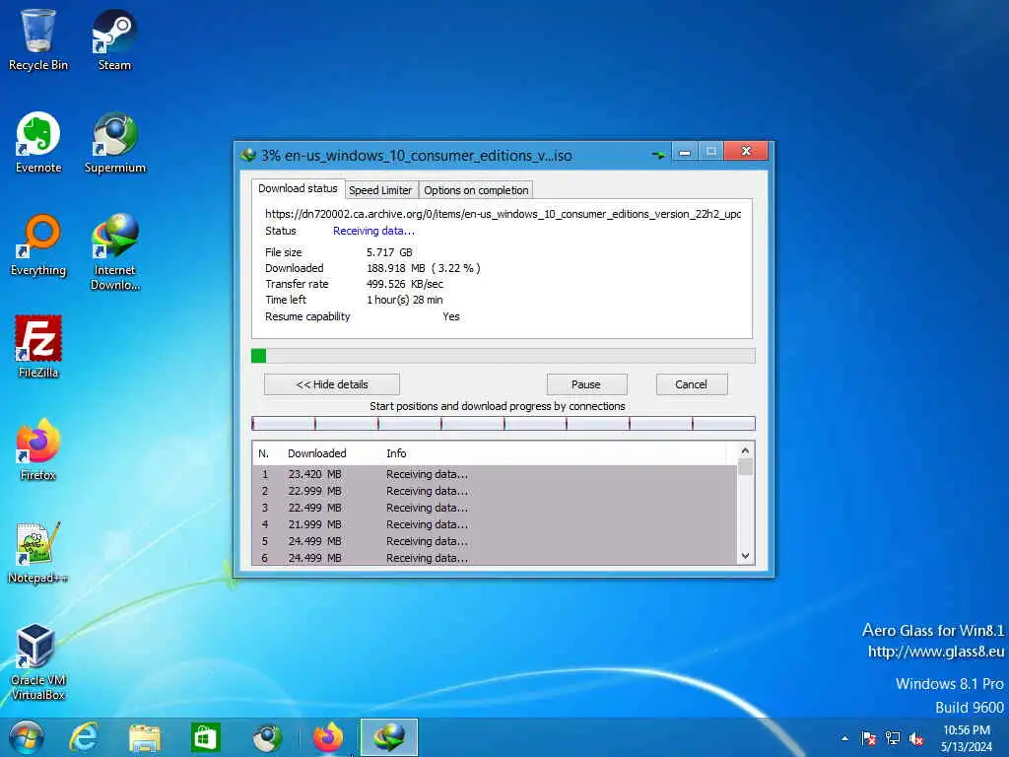Open the clock showing 10:56 PM
Image resolution: width=1009 pixels, height=757 pixels.
pyautogui.click(x=967, y=738)
